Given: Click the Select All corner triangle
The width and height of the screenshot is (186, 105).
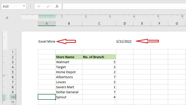Looking at the screenshot, I should point(7,18).
